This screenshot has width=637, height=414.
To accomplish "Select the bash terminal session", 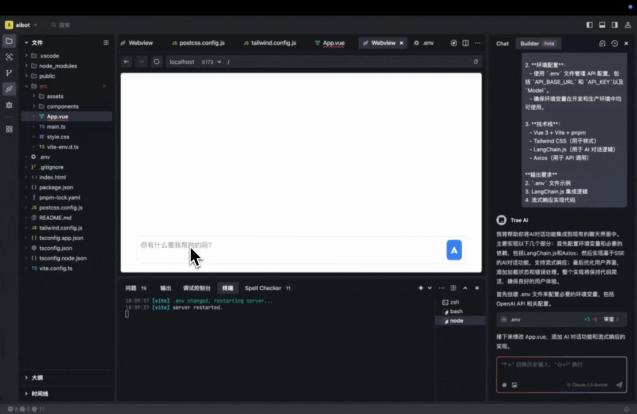I will click(x=456, y=312).
